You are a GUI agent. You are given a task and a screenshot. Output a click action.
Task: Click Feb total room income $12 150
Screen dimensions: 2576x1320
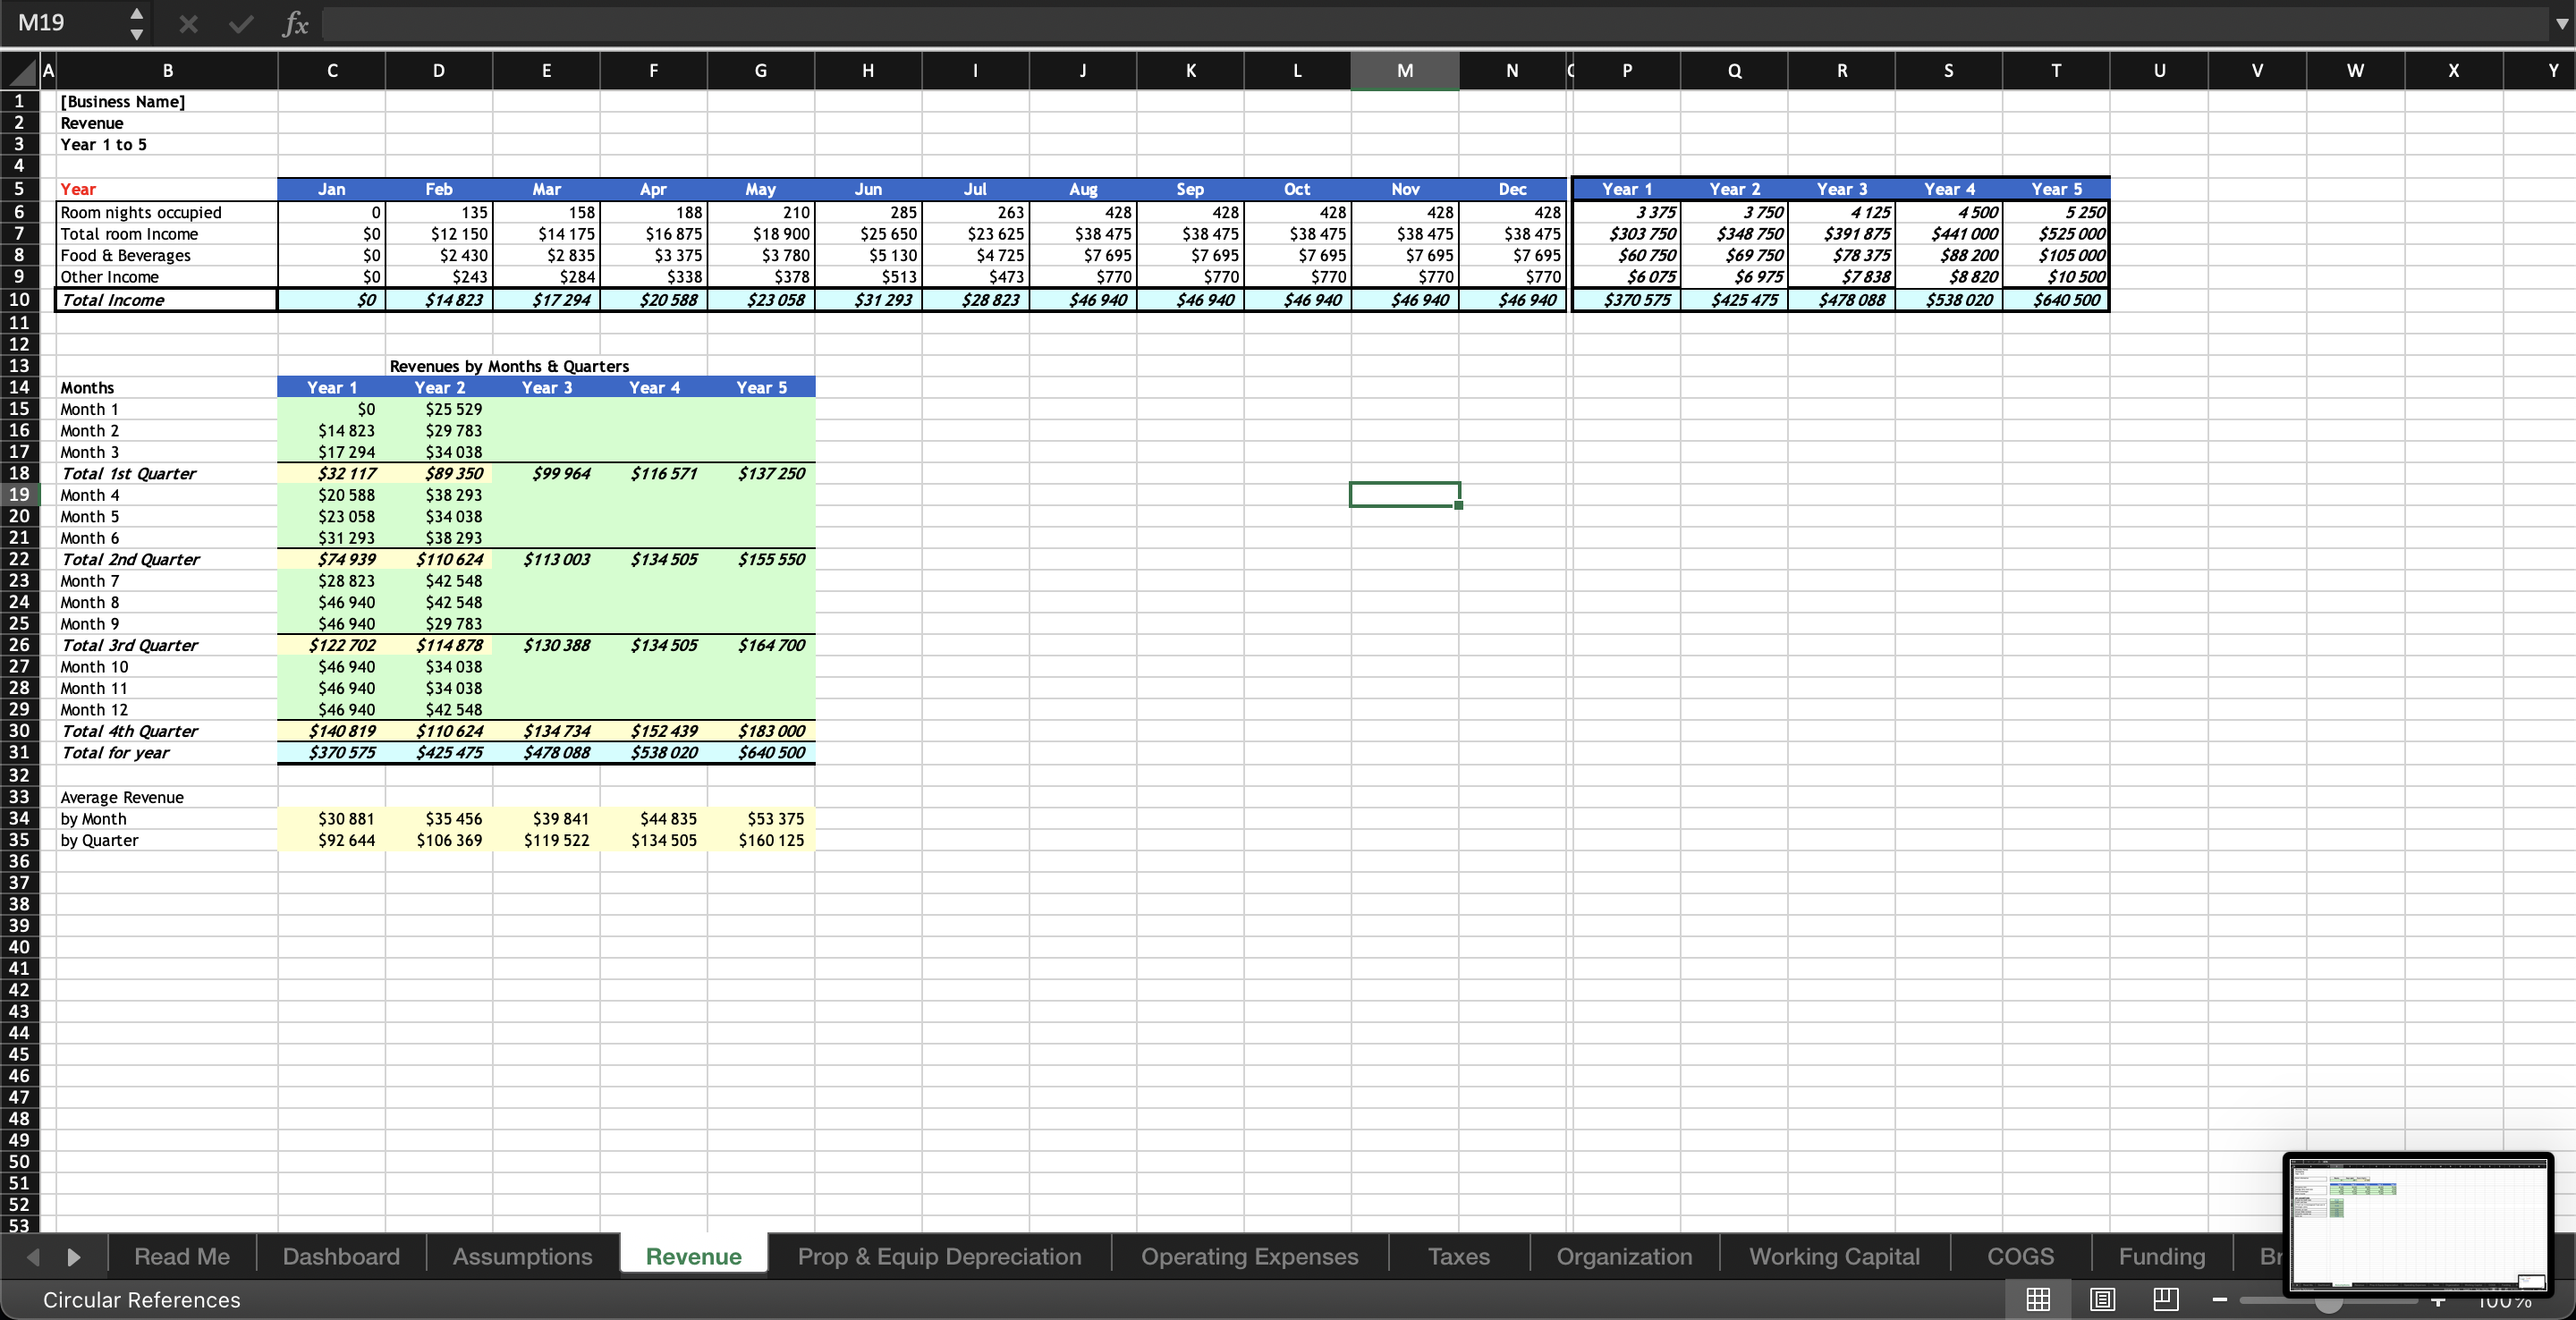(439, 234)
